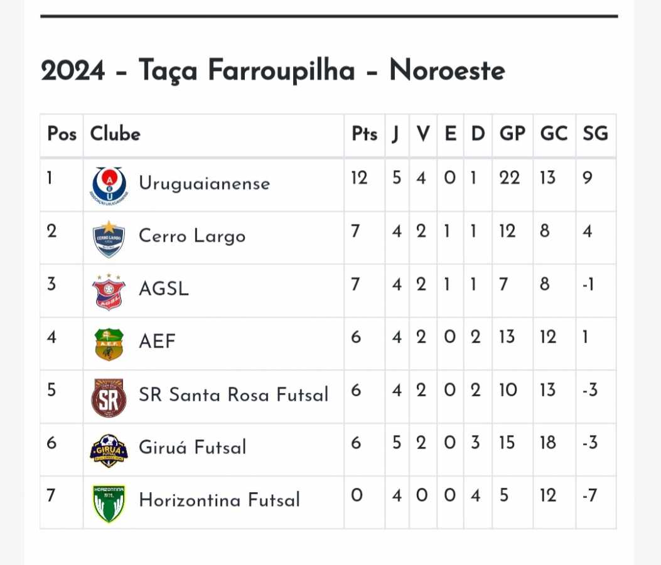The height and width of the screenshot is (565, 661).
Task: Click the Horizontina Futsal team name
Action: [219, 500]
